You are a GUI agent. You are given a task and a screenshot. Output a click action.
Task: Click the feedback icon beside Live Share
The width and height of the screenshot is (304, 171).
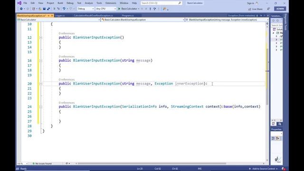[268, 9]
